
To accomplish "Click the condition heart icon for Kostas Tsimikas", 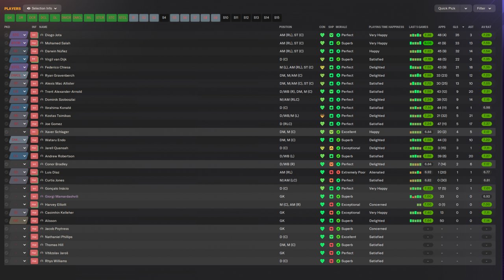I will [322, 116].
